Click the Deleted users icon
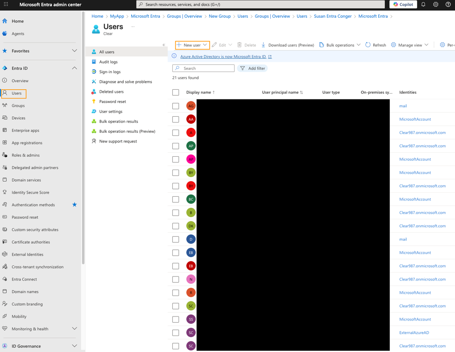Image resolution: width=455 pixels, height=352 pixels. pos(94,91)
